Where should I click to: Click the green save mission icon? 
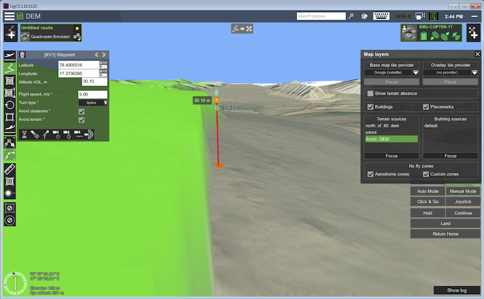point(20,16)
